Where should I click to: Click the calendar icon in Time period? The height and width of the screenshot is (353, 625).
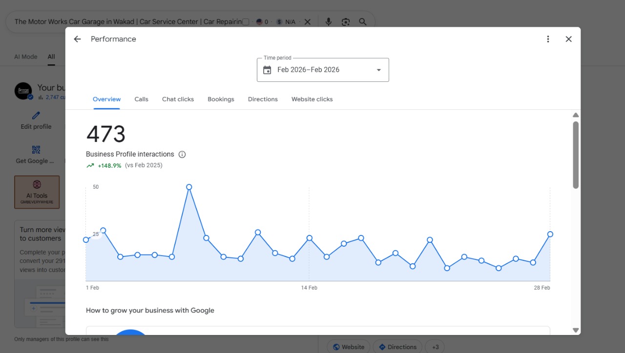267,70
